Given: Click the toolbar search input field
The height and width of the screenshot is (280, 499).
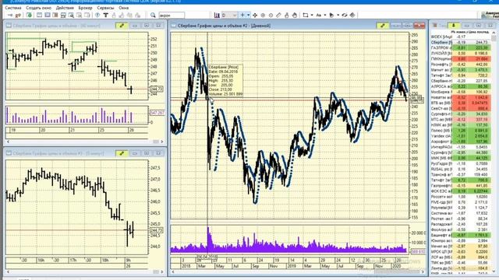Looking at the screenshot, I should click(x=172, y=16).
